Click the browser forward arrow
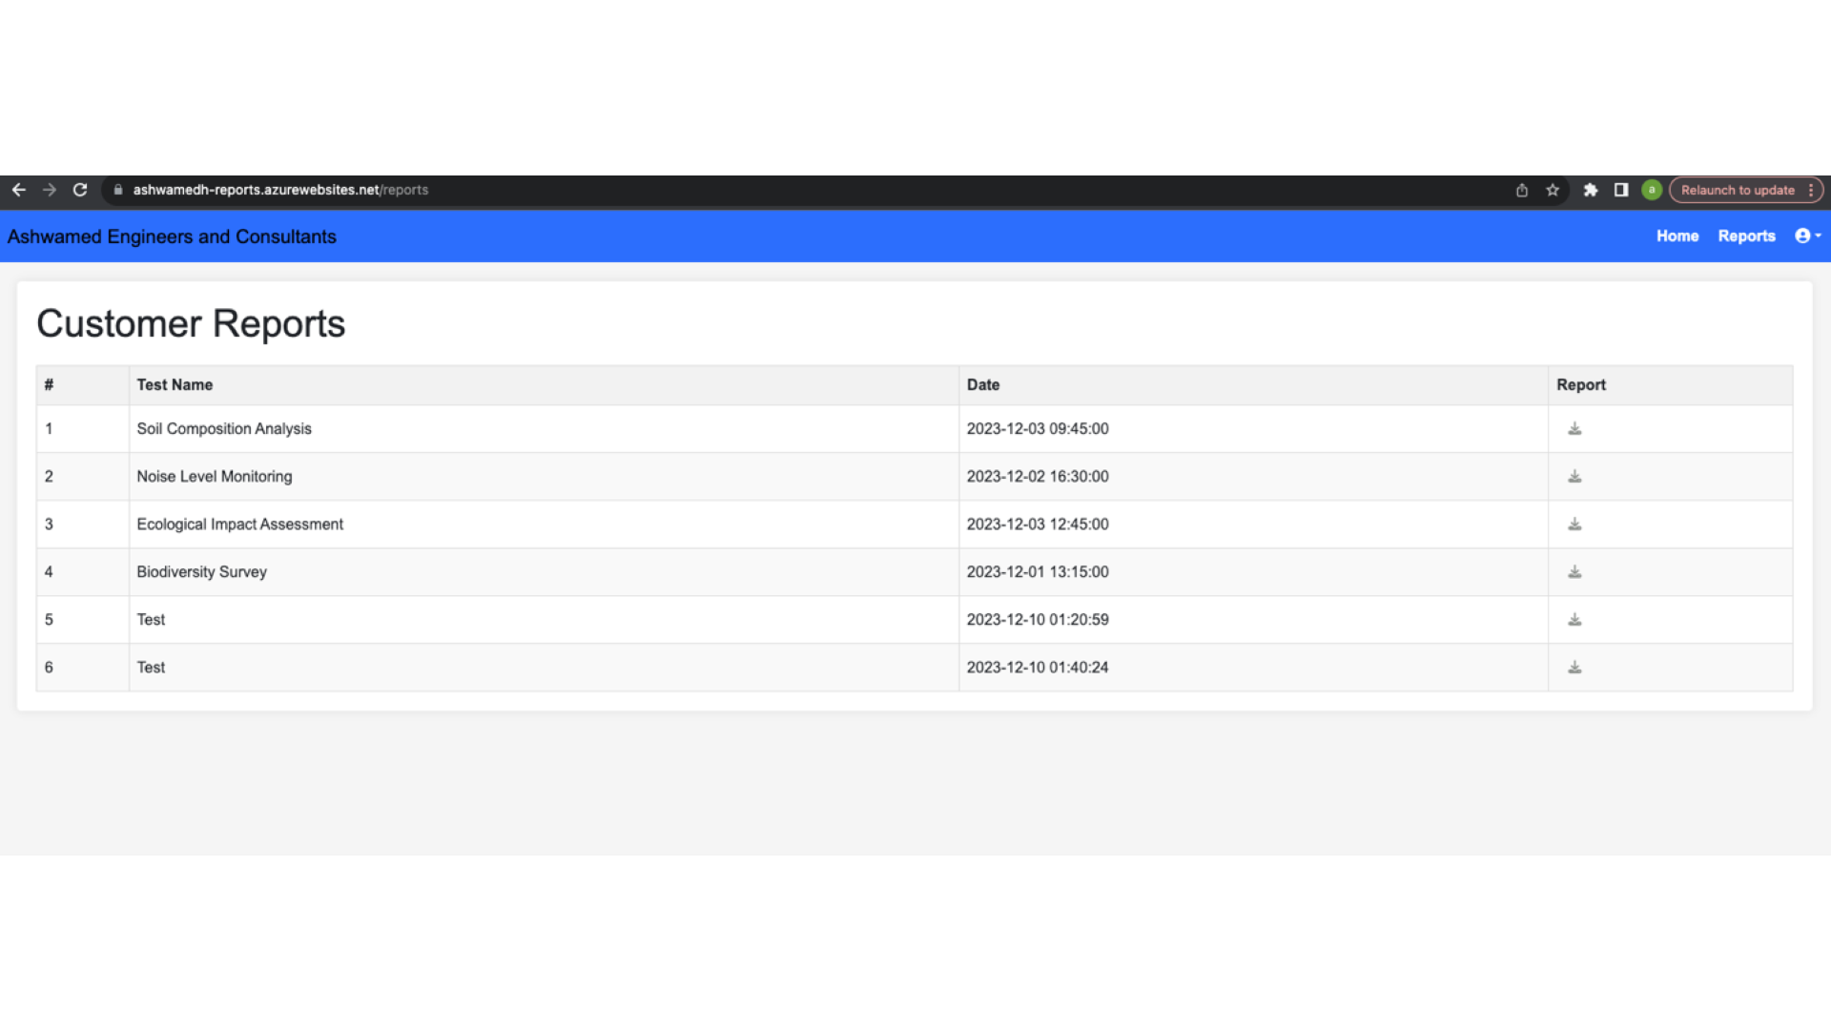Viewport: 1831px width, 1030px height. (x=50, y=190)
